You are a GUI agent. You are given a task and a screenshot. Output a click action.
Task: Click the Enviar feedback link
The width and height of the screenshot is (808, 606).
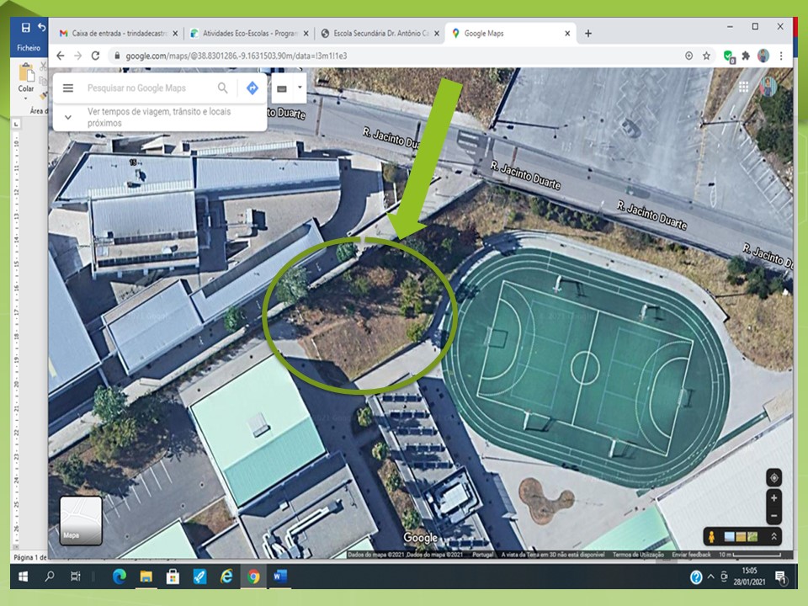pos(691,555)
